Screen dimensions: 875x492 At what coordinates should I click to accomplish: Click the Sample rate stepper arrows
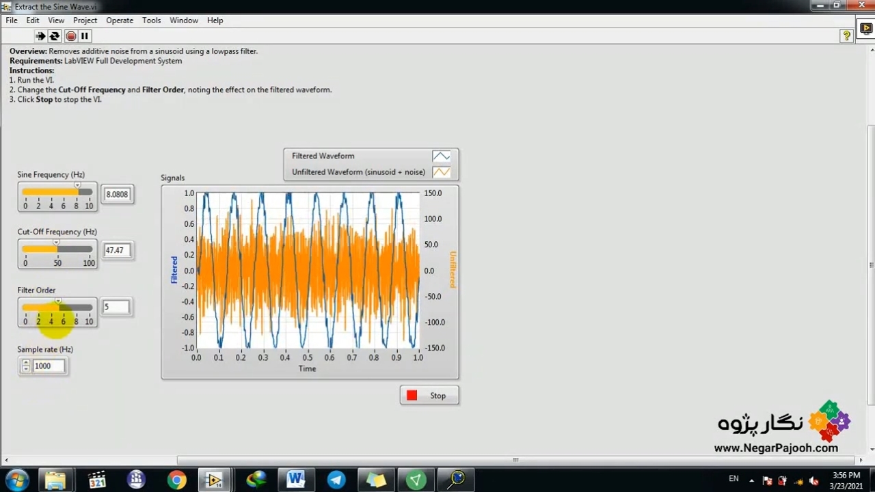click(x=26, y=366)
